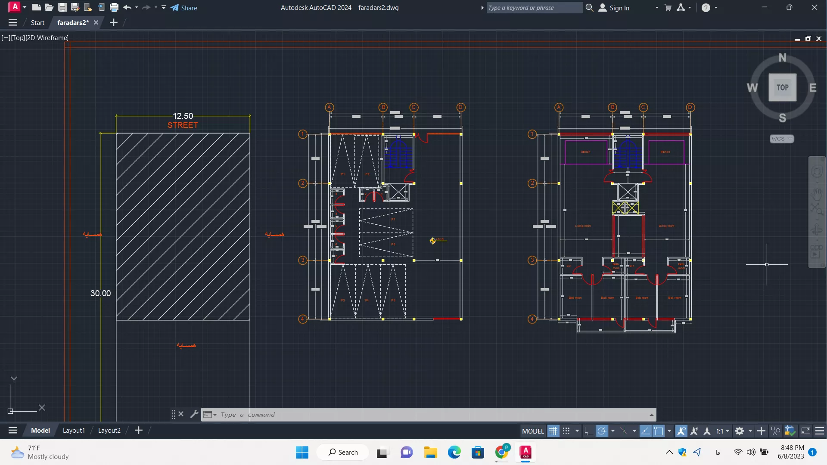This screenshot has height=465, width=827.
Task: Expand the Undo history dropdown arrow
Action: tap(137, 7)
